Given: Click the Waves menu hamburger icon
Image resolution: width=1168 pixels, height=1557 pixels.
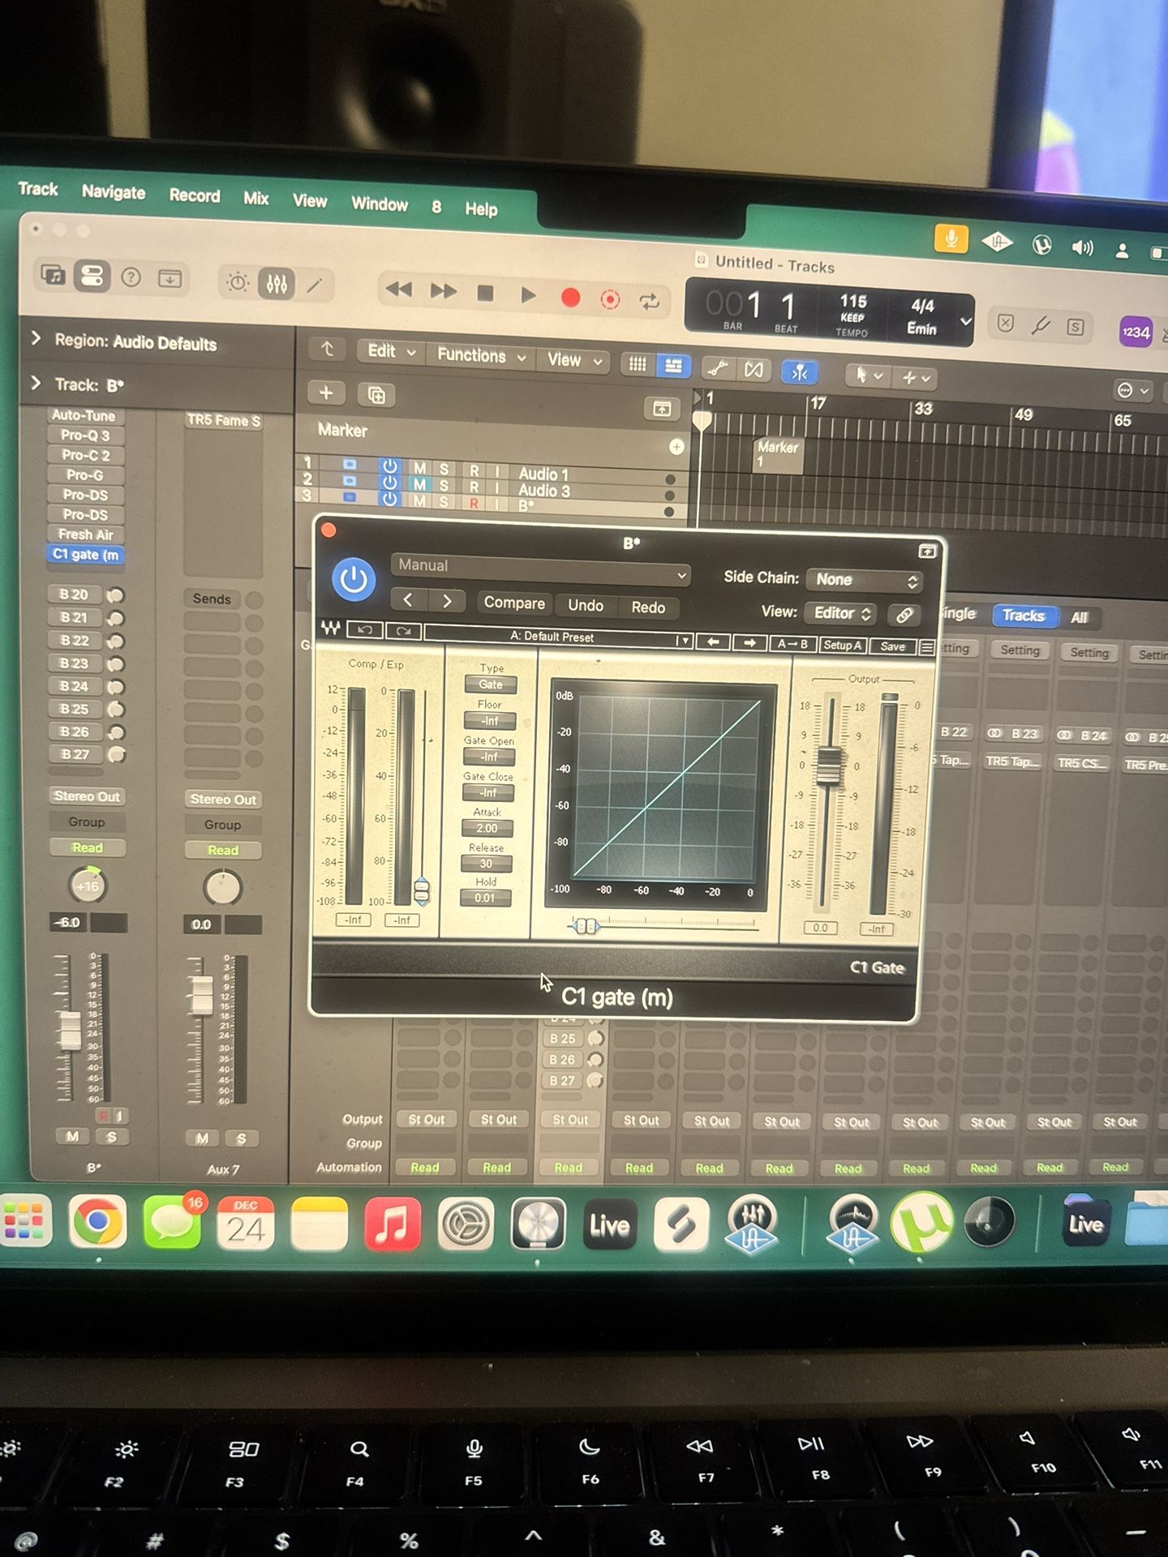Looking at the screenshot, I should [x=927, y=647].
